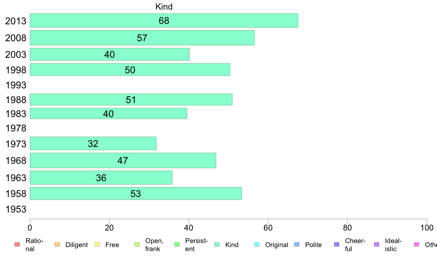
Task: Select the Polite blue legend swatch
Action: pos(297,244)
